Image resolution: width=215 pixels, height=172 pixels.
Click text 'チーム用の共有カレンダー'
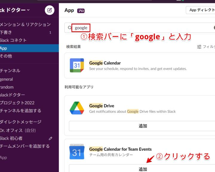pyautogui.click(x=111, y=155)
